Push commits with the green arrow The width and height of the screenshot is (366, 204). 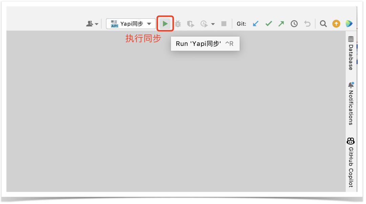[x=281, y=24]
